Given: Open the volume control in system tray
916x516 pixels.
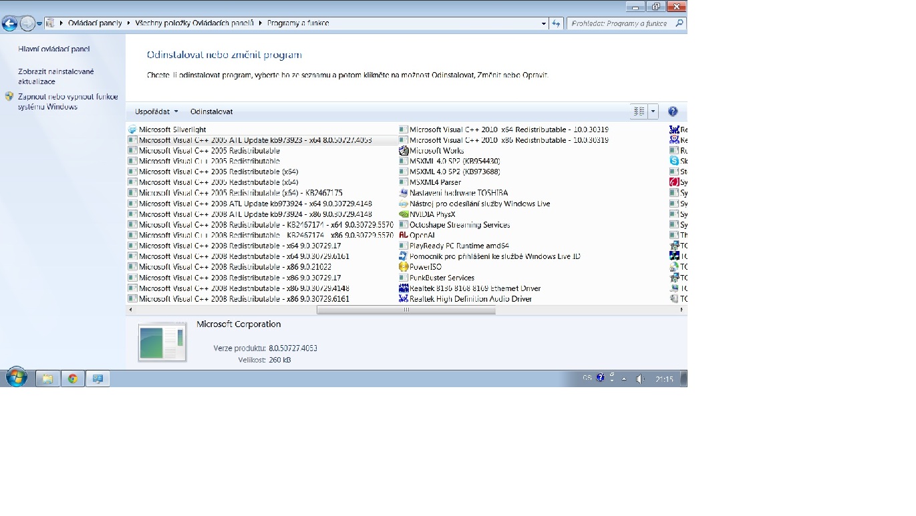Looking at the screenshot, I should 639,378.
